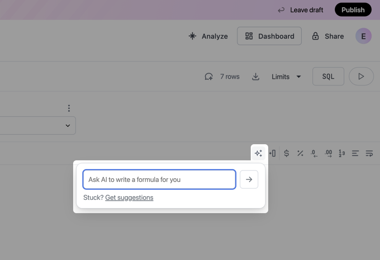Open the Dashboard view

pos(269,36)
